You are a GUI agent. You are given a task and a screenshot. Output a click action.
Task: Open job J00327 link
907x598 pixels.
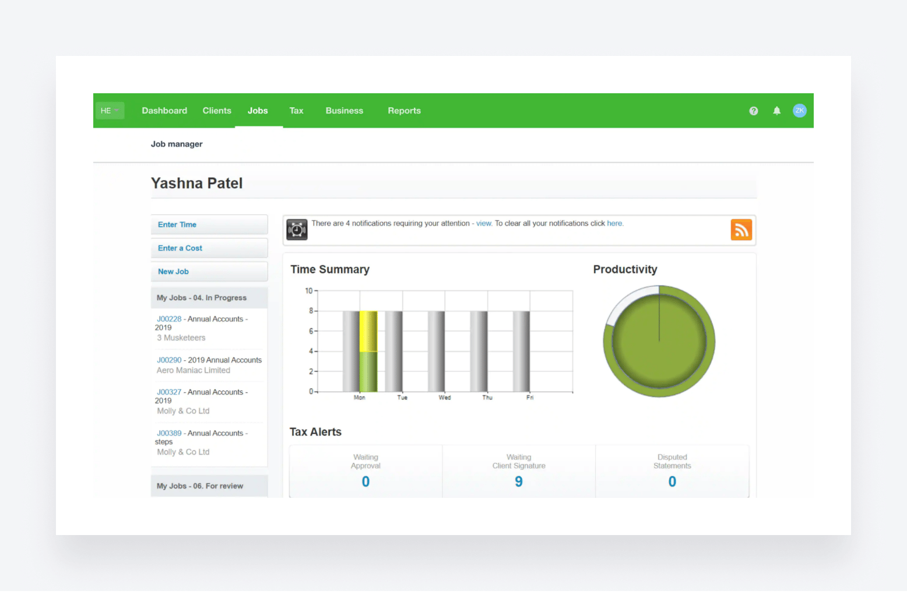tap(169, 392)
